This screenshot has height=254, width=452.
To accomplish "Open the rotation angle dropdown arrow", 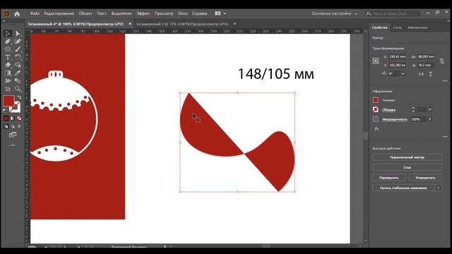I will (x=403, y=74).
